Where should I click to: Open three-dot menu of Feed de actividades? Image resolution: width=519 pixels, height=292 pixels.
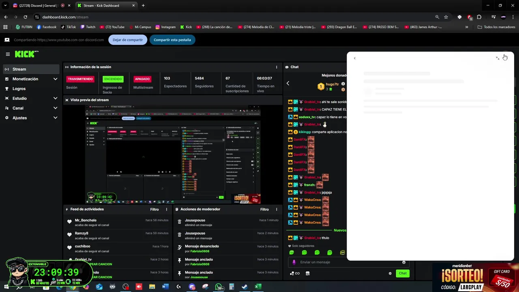click(166, 209)
